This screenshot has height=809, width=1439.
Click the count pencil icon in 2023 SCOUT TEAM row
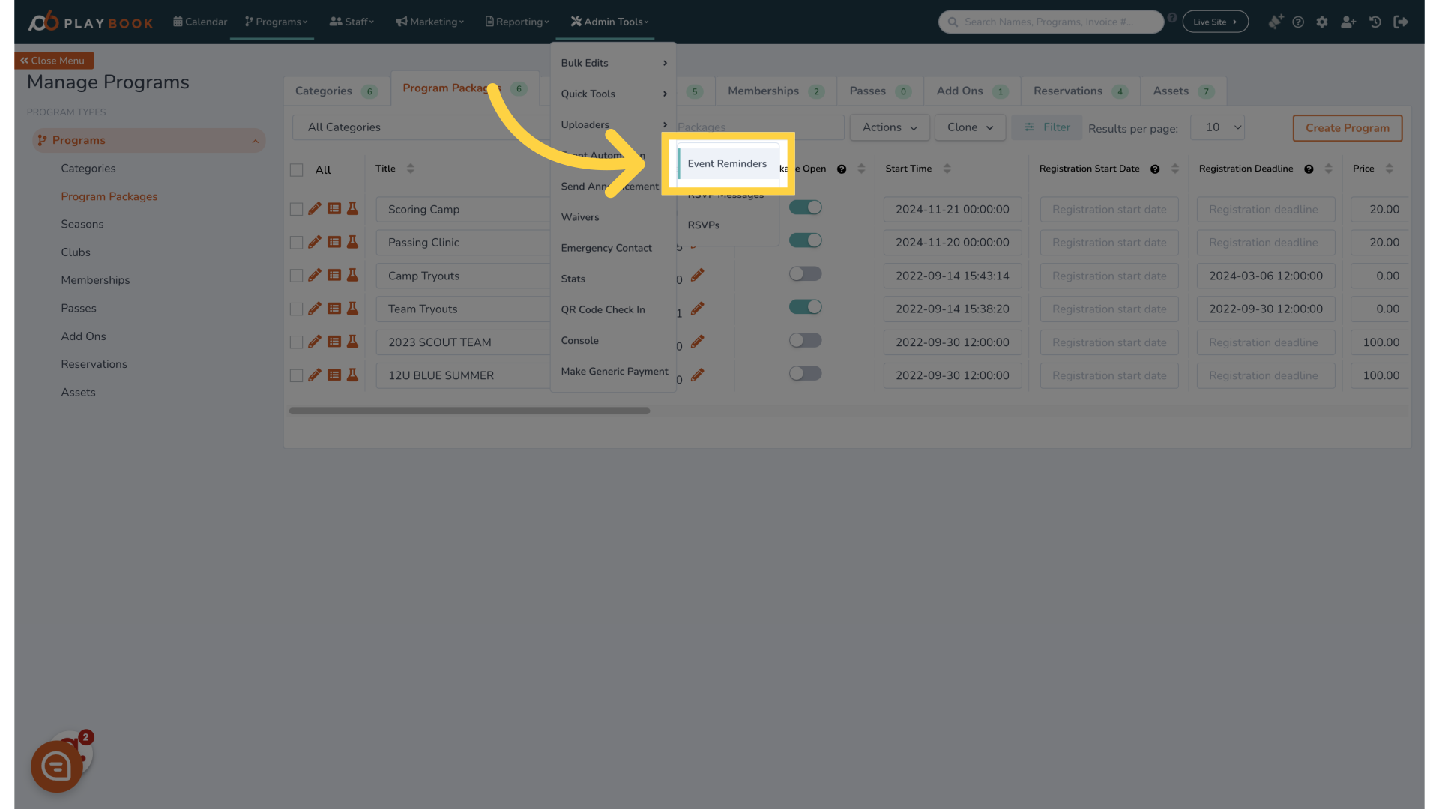point(698,342)
